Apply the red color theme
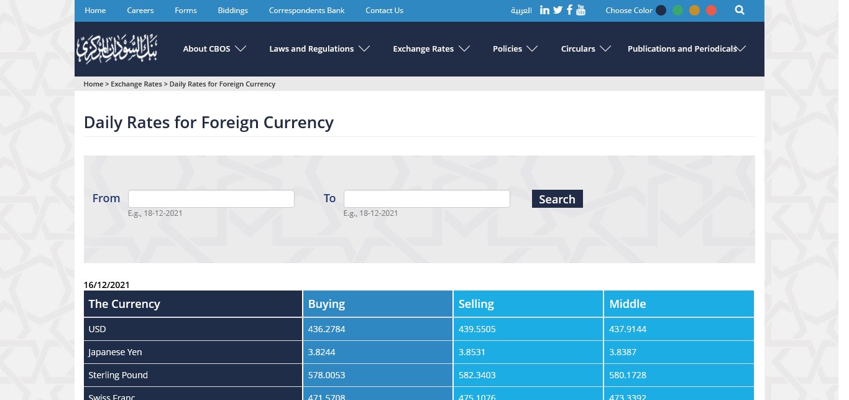 [x=712, y=11]
